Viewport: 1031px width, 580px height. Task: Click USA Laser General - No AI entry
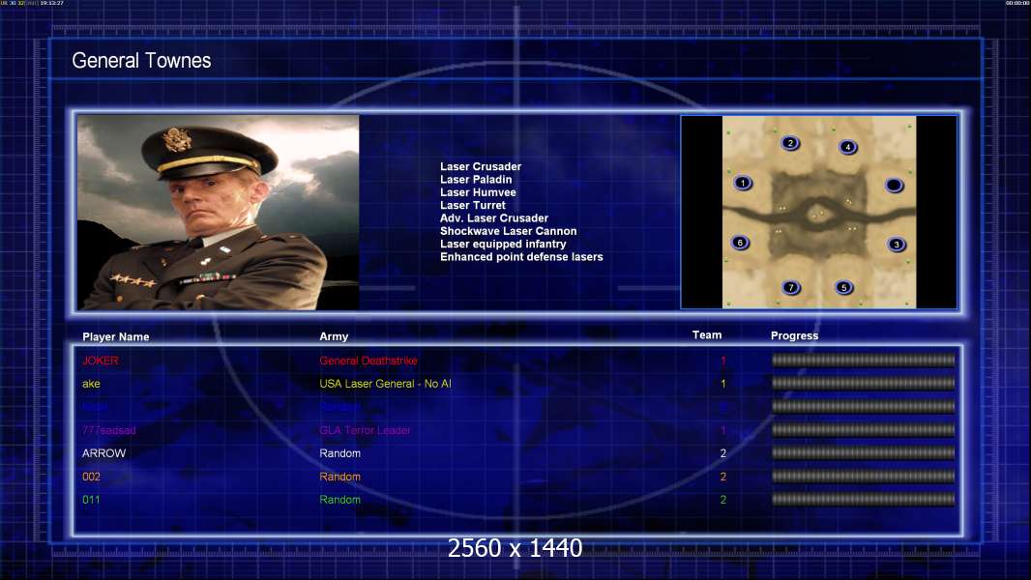pyautogui.click(x=385, y=384)
